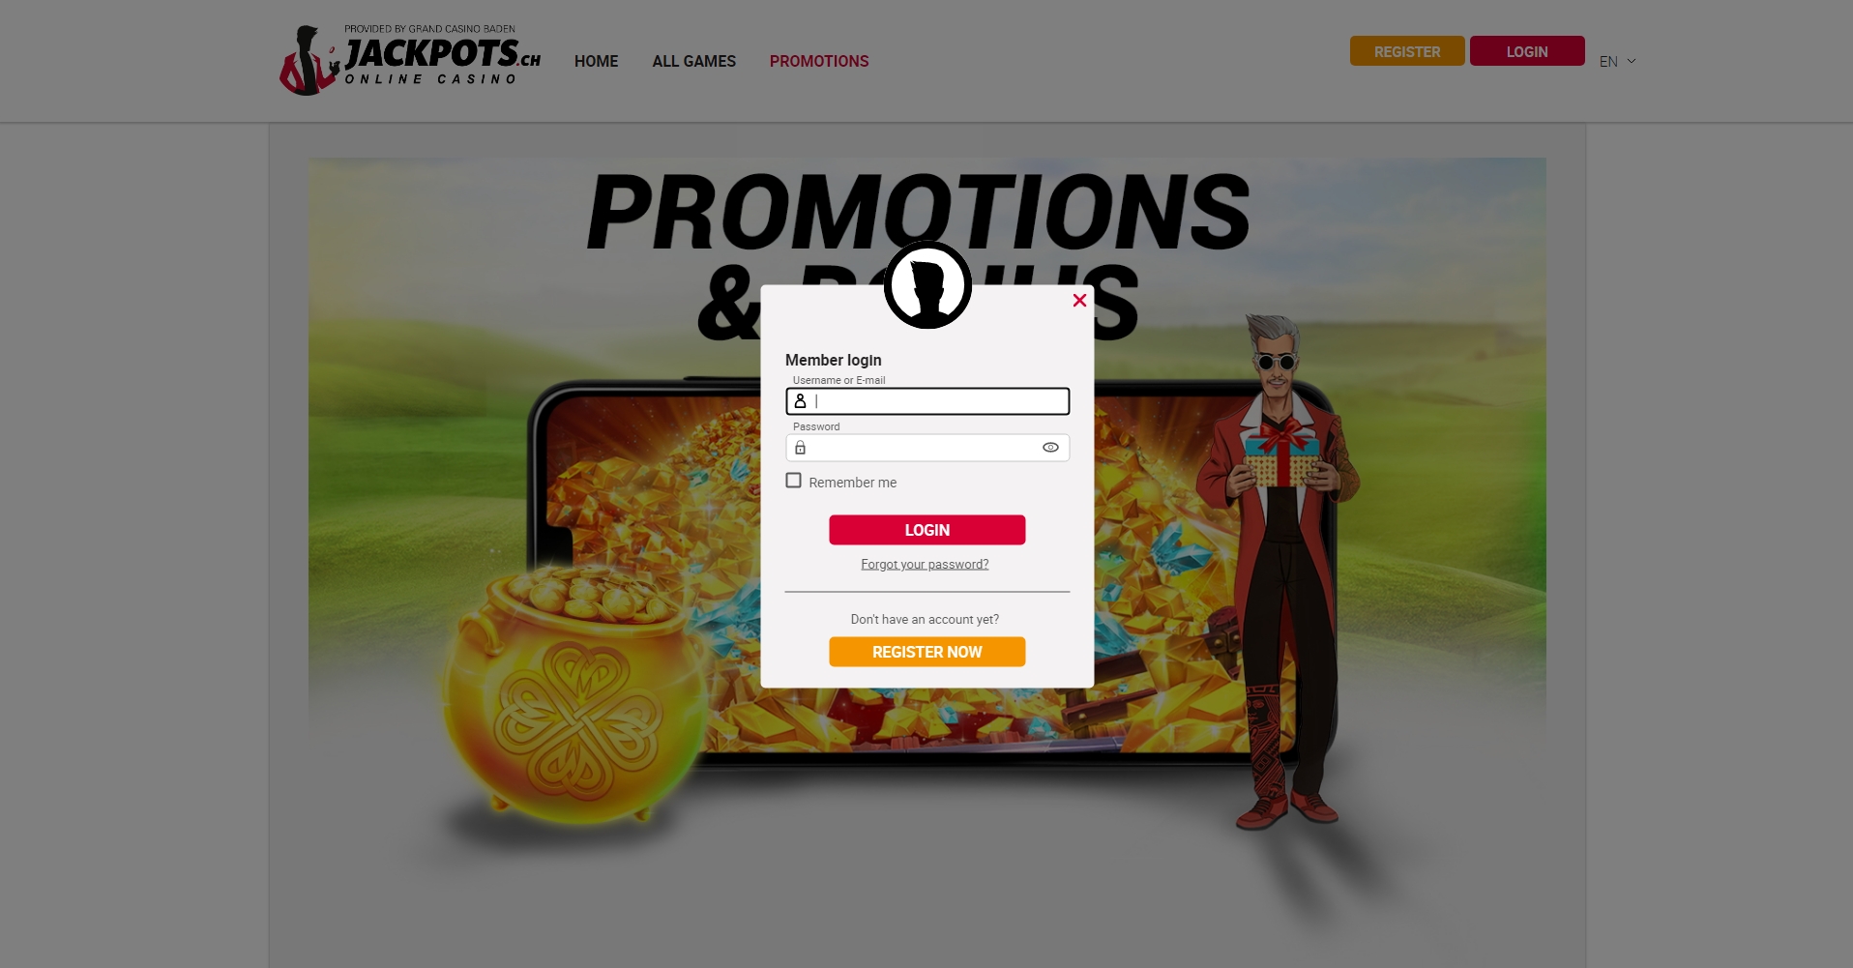Select the PROMOTIONS menu item
The image size is (1853, 968).
(819, 61)
